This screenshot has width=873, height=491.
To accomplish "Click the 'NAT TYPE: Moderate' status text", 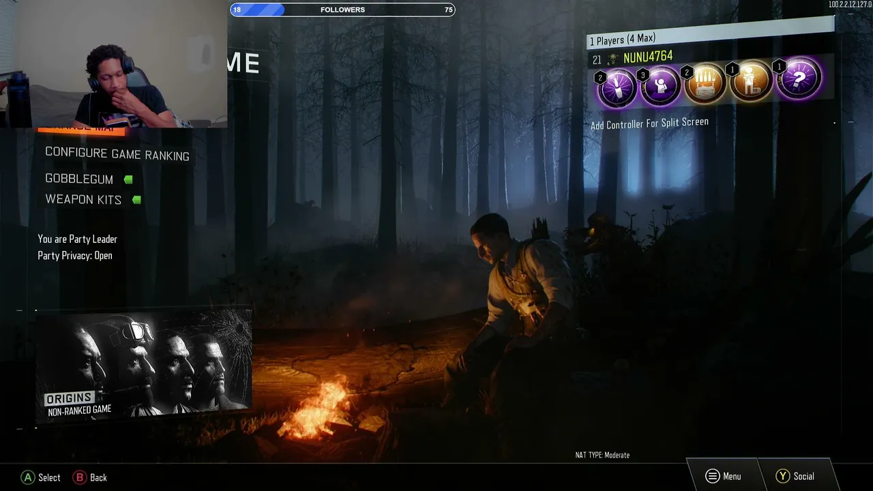I will pos(602,455).
